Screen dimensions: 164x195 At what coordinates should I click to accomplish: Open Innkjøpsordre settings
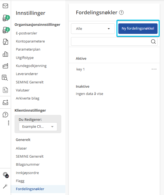(27, 173)
